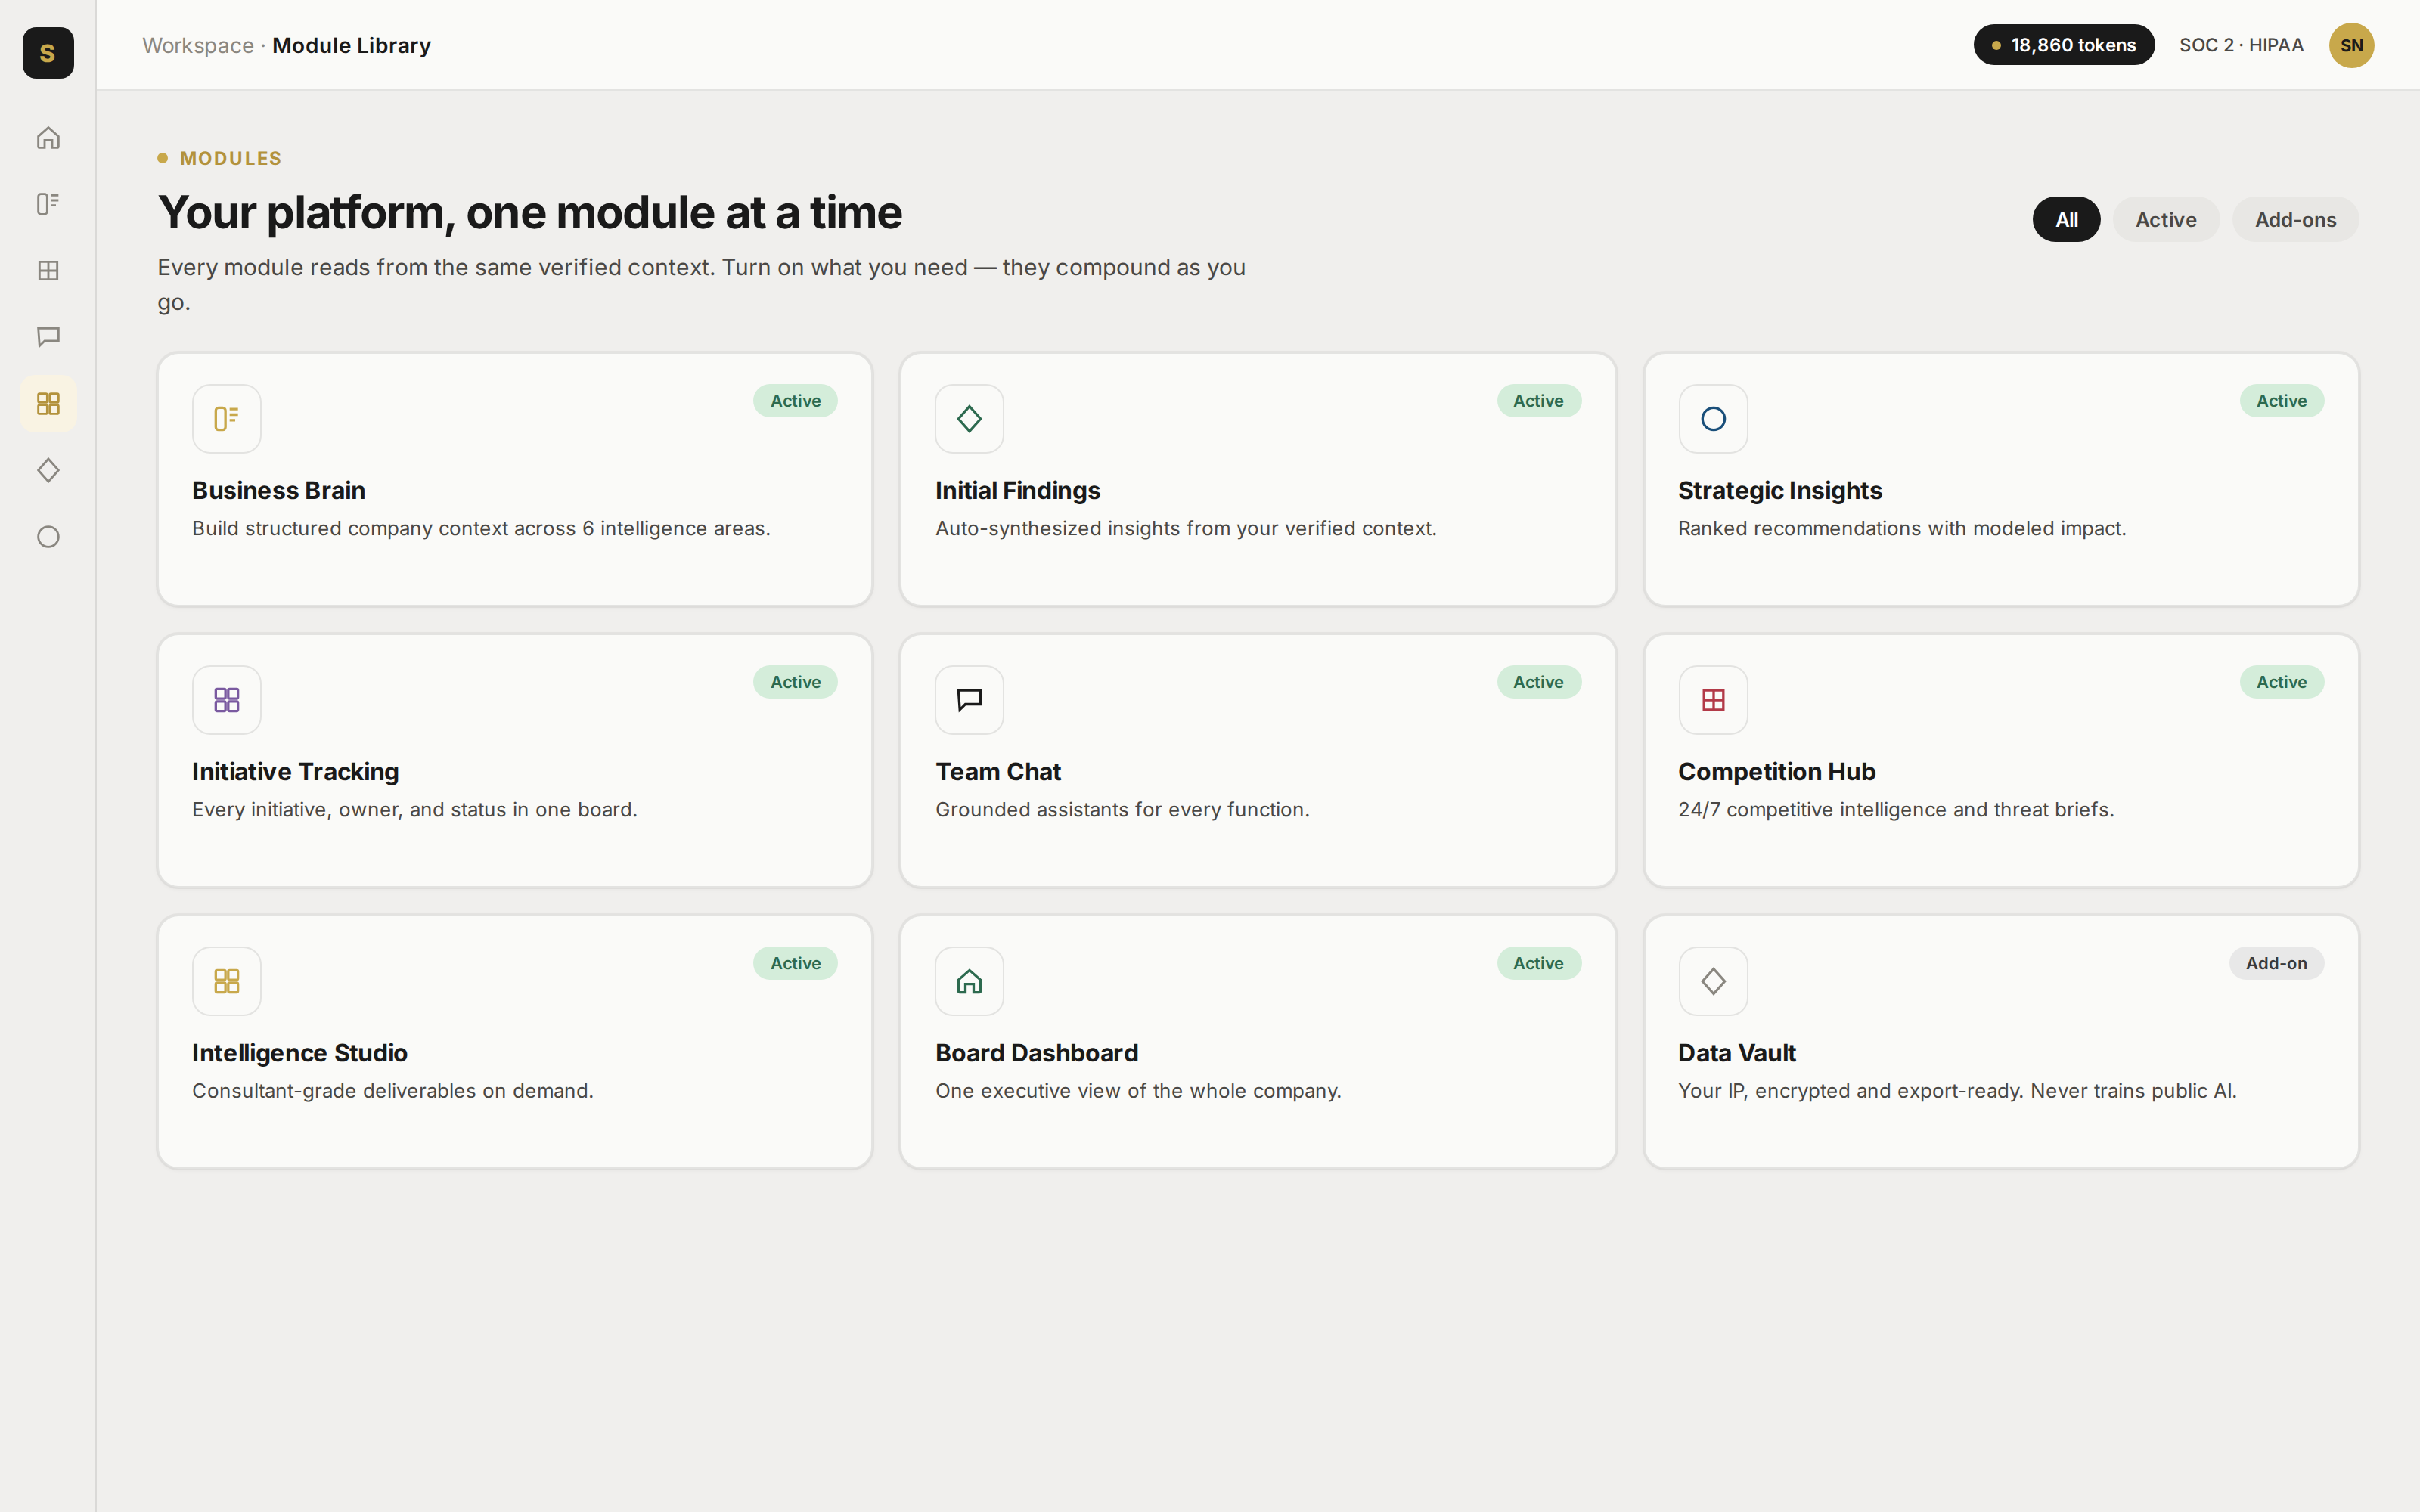Viewport: 2420px width, 1512px height.
Task: Click the Initiative Tracking purple grid icon
Action: (227, 700)
